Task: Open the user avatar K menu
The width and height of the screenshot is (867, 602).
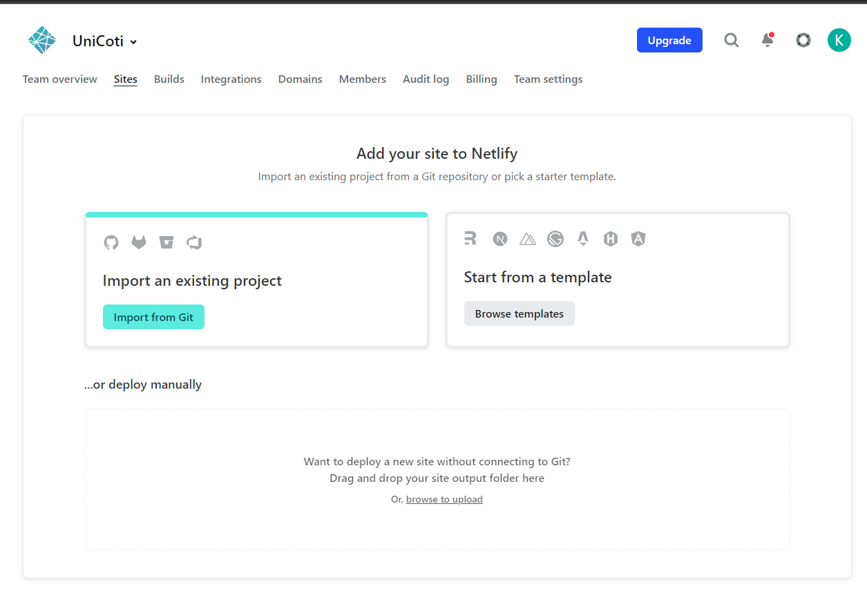Action: point(839,40)
